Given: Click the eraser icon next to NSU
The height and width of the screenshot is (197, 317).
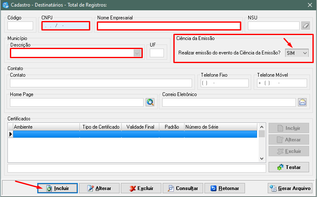Looking at the screenshot, I should coord(305,26).
